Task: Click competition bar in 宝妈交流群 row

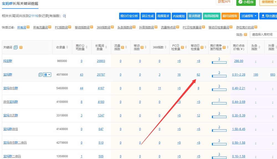Action: (x=219, y=117)
